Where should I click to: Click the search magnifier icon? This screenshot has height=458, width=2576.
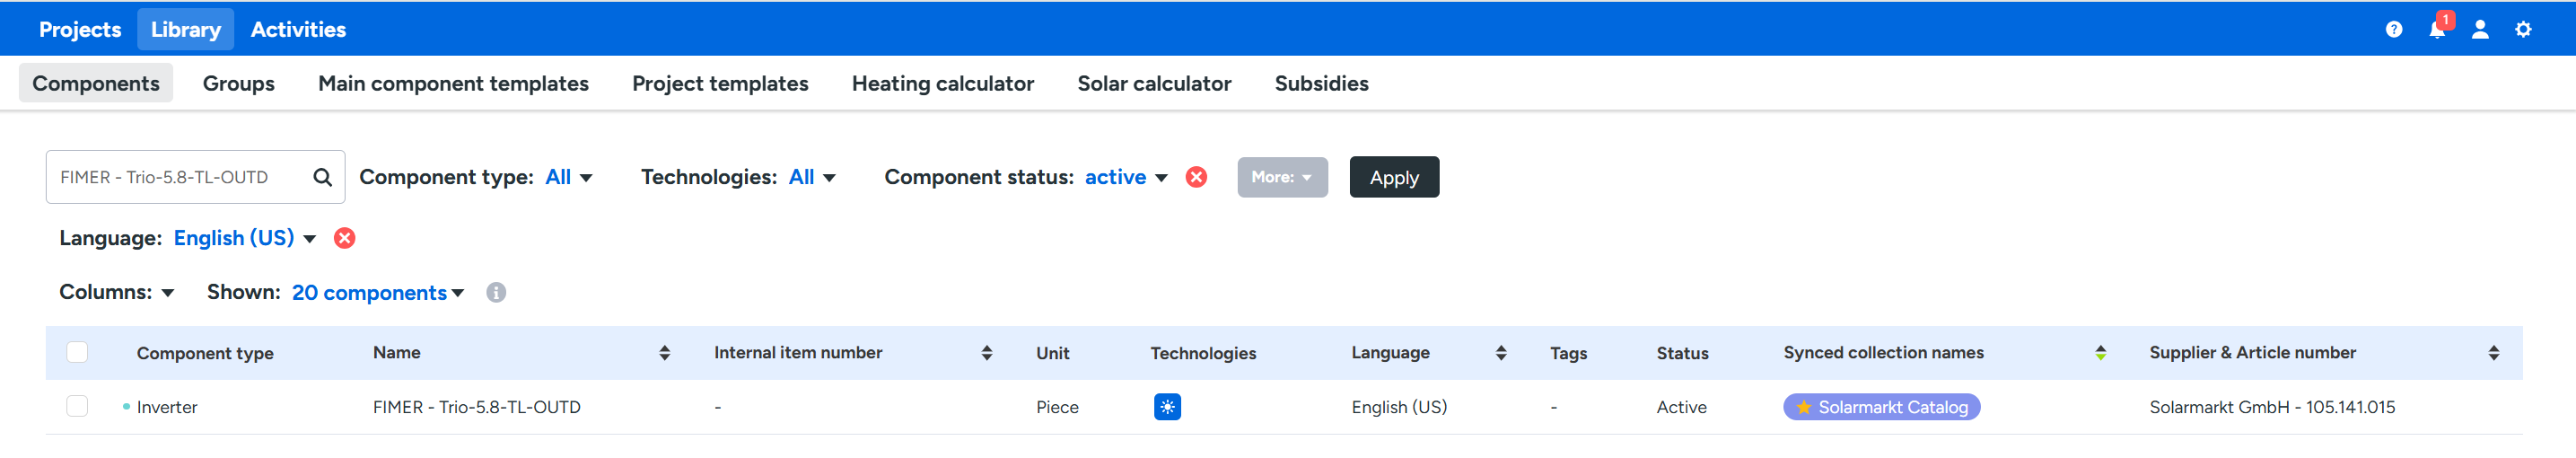click(x=322, y=177)
